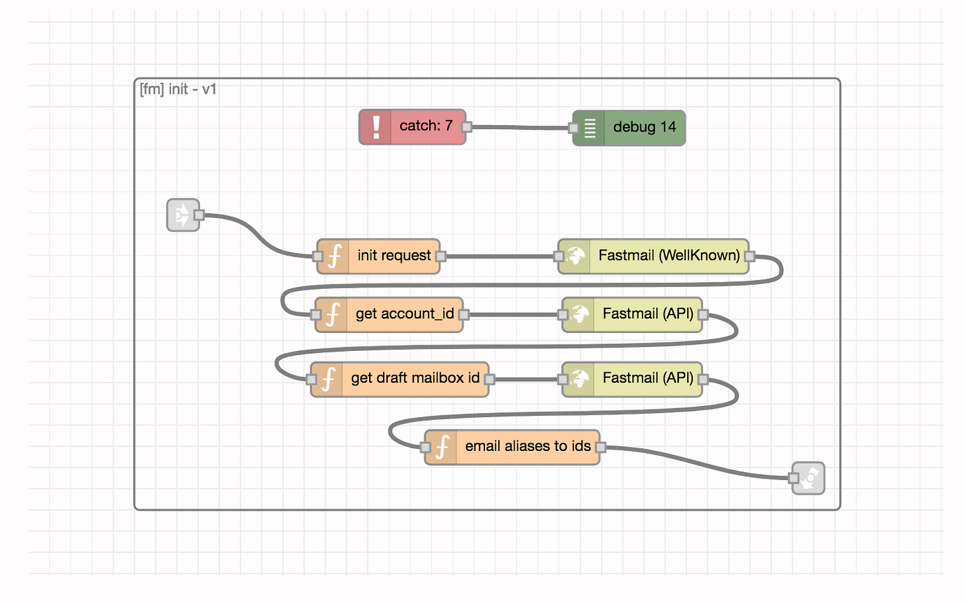Click input port of Fastmail (WellKnown) node
The height and width of the screenshot is (604, 966).
(560, 256)
